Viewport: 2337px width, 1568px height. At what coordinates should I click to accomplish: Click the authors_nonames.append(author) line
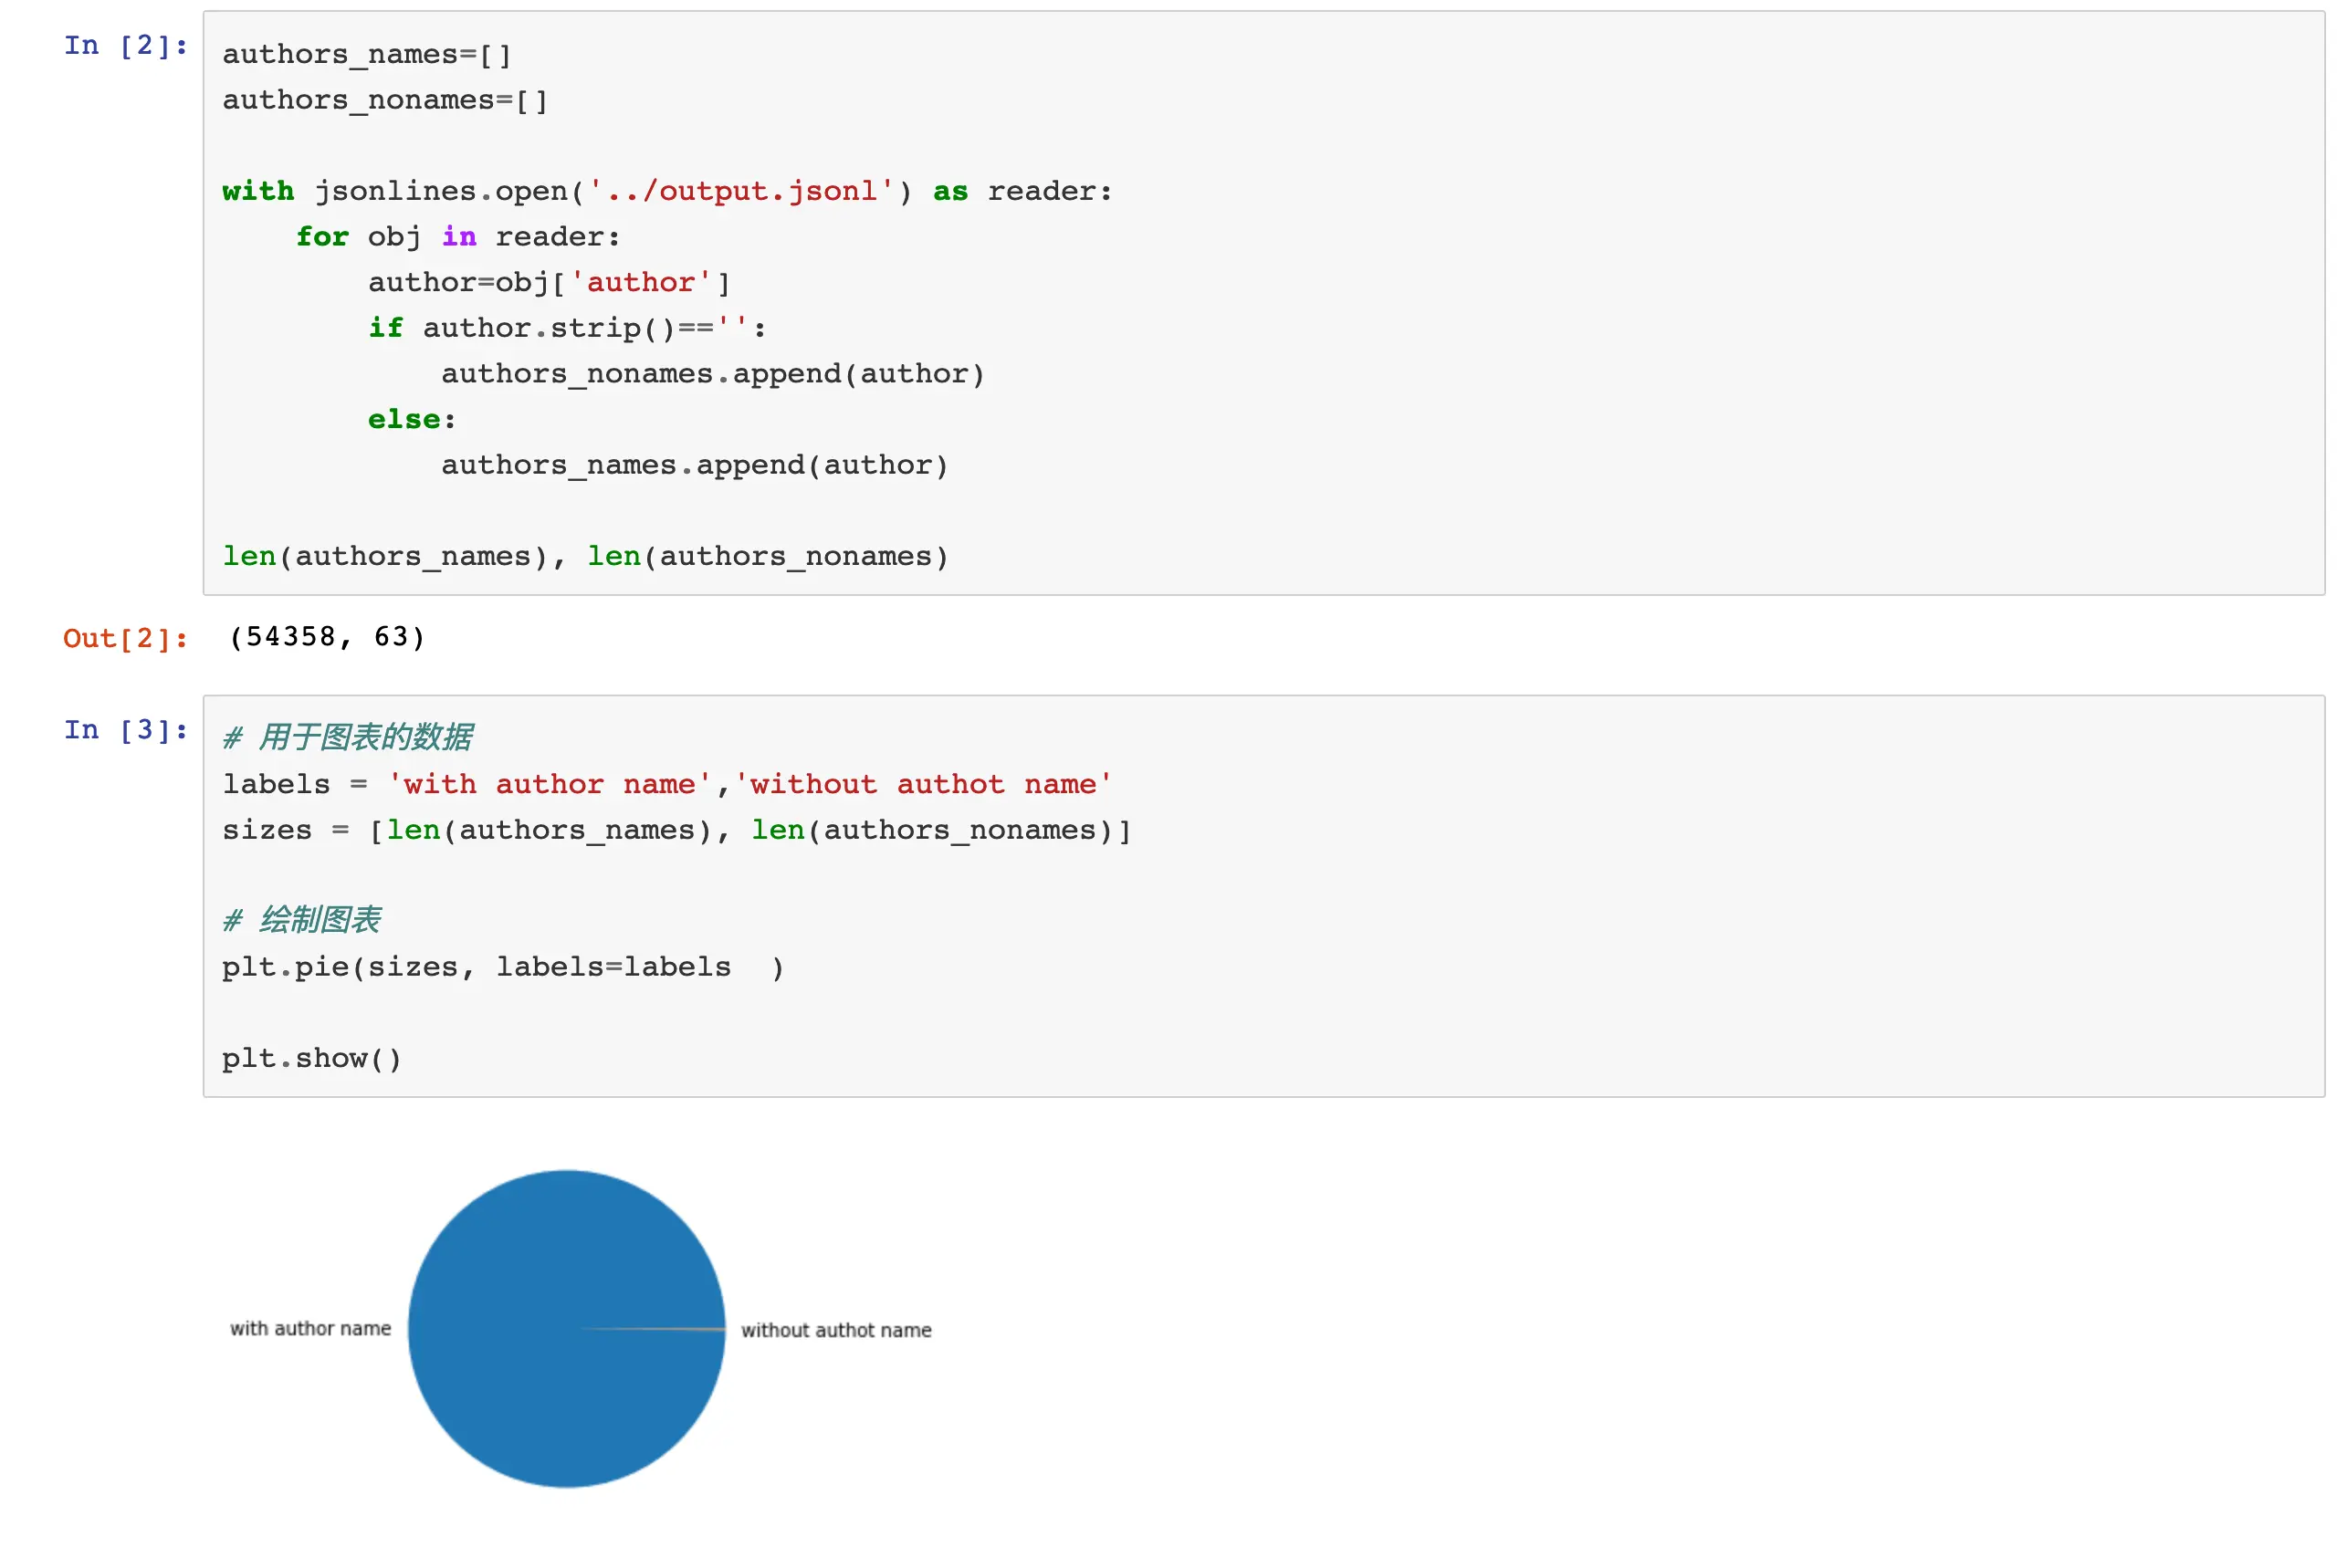click(712, 374)
